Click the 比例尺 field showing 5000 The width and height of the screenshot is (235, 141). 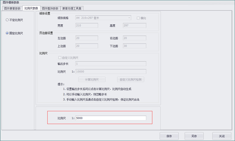point(110,118)
